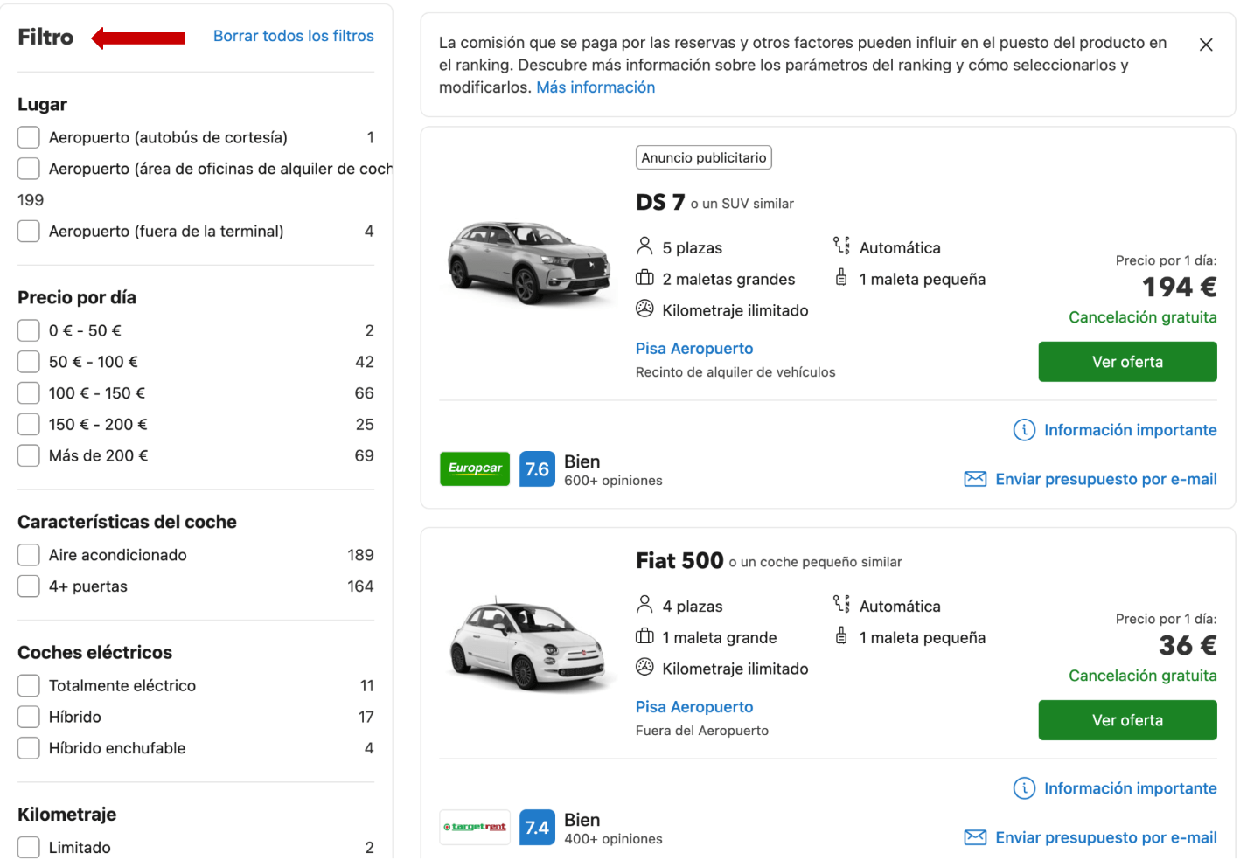Click the info icon for Fiat 500 offer
The height and width of the screenshot is (867, 1240).
[1023, 788]
